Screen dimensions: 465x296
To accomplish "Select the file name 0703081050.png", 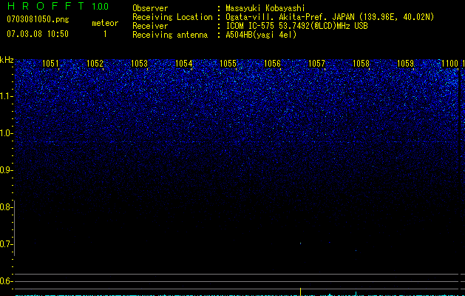I will coord(38,20).
